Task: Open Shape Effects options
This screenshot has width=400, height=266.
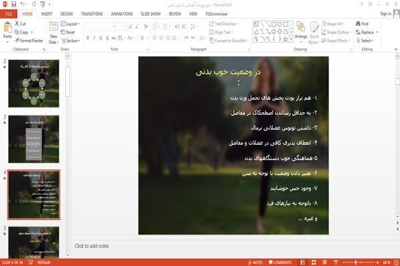Action: click(336, 41)
